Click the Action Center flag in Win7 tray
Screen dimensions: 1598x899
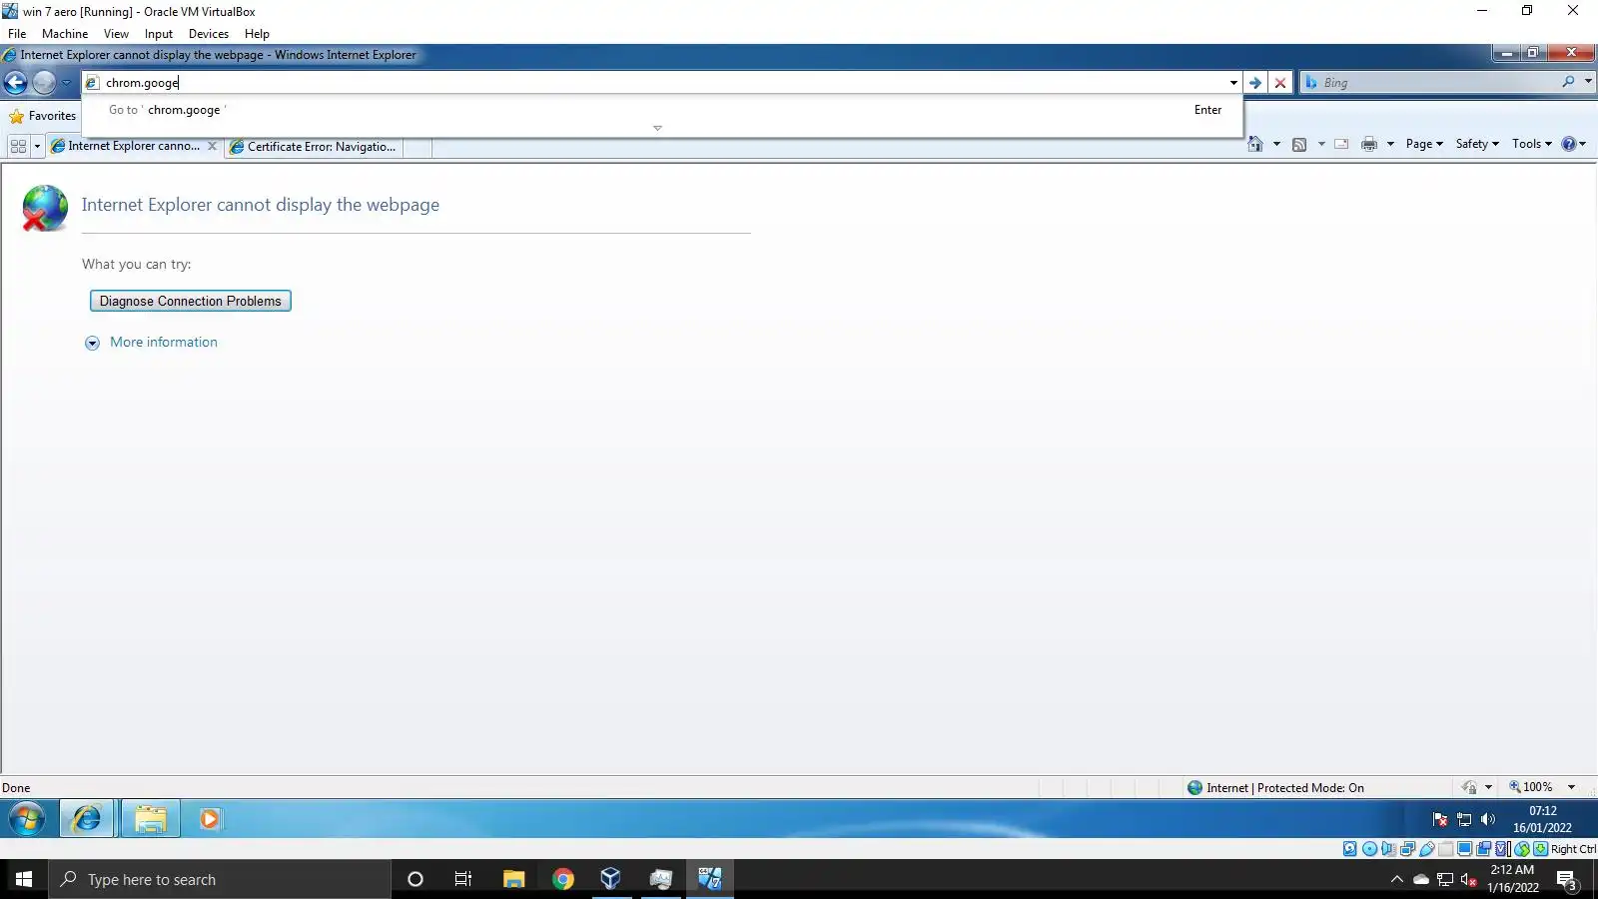1439,819
